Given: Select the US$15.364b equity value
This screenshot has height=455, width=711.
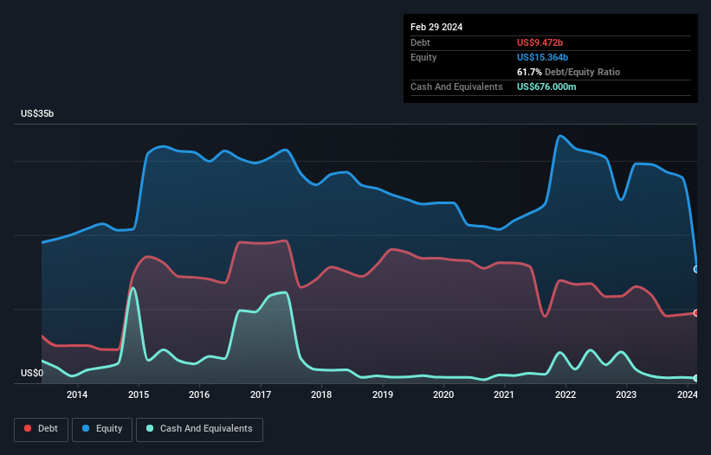Looking at the screenshot, I should click(x=542, y=57).
